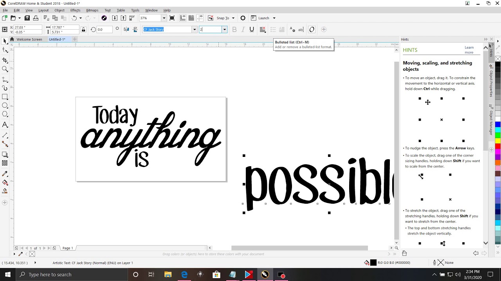
Task: Toggle show rulers button
Action: click(183, 18)
